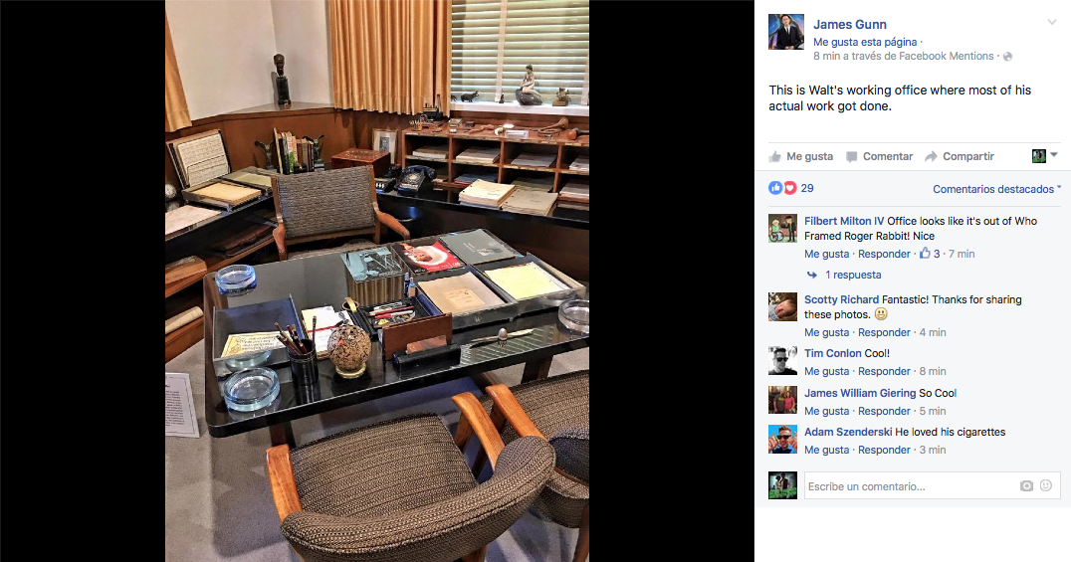Open the post options chevron menu
The width and height of the screenshot is (1071, 562).
(1052, 23)
